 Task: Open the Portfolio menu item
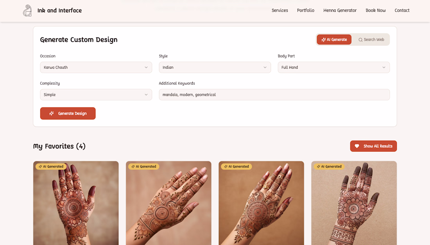[x=306, y=11]
